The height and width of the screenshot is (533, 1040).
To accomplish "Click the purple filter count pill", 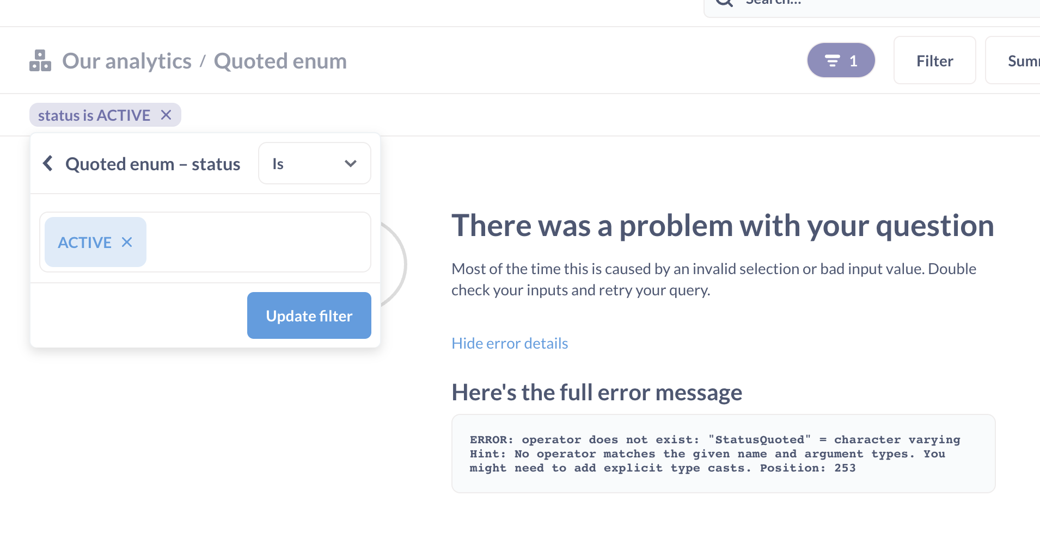I will click(x=841, y=60).
